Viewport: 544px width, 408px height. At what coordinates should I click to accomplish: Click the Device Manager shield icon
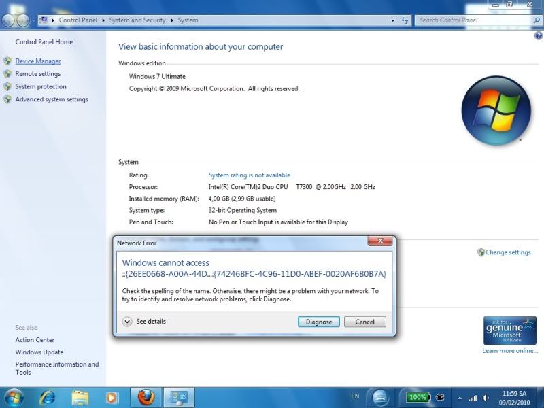(x=7, y=61)
